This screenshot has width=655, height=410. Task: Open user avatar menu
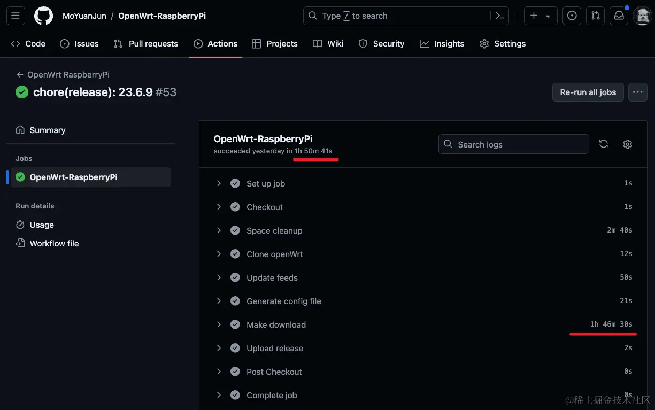642,16
